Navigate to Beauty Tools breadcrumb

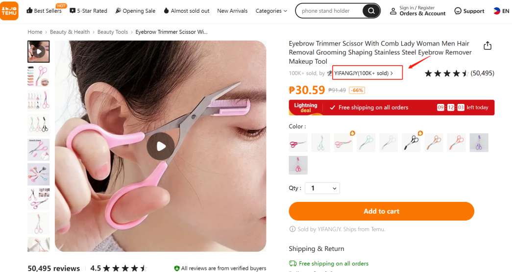[113, 32]
